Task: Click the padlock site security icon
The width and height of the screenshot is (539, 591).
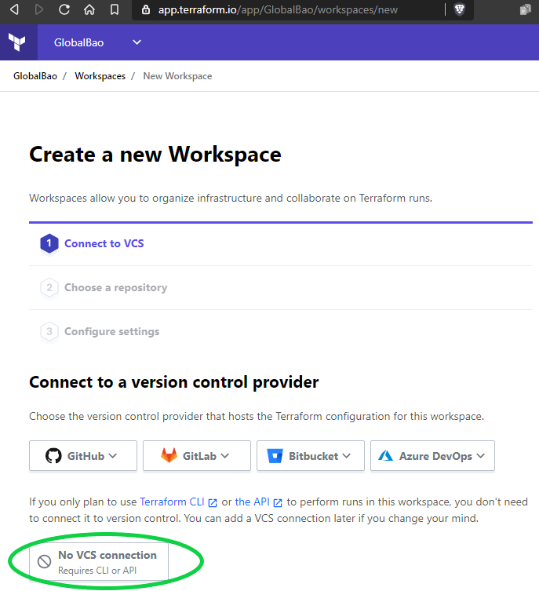Action: (x=146, y=9)
